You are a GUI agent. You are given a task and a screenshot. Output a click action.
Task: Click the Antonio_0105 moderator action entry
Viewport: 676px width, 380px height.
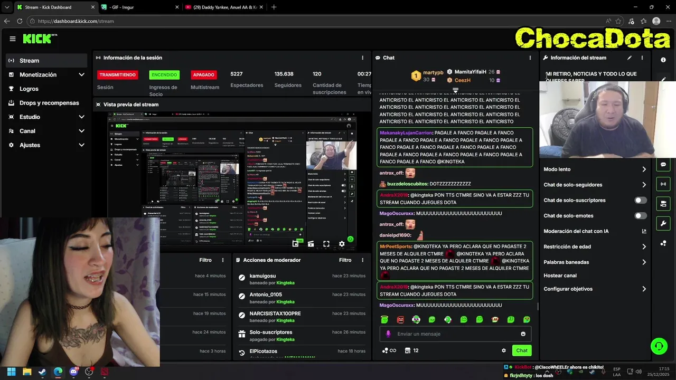[301, 298]
